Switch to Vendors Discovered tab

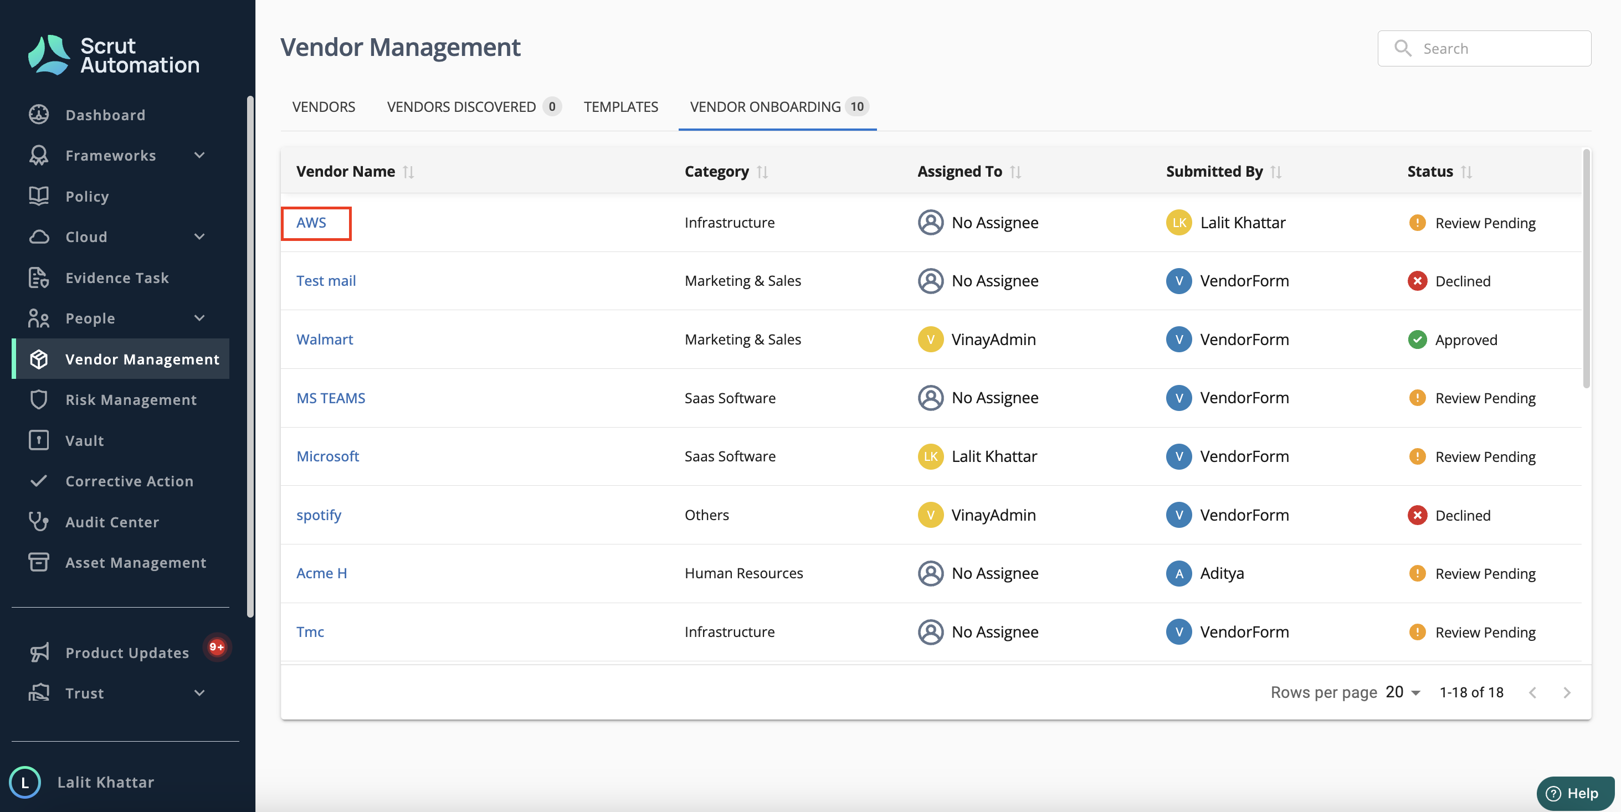pos(473,107)
